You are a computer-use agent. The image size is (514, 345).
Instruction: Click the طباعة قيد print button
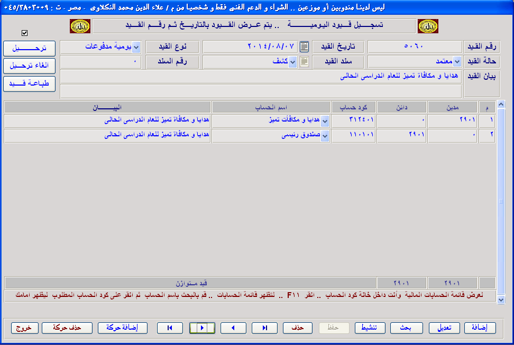click(29, 83)
